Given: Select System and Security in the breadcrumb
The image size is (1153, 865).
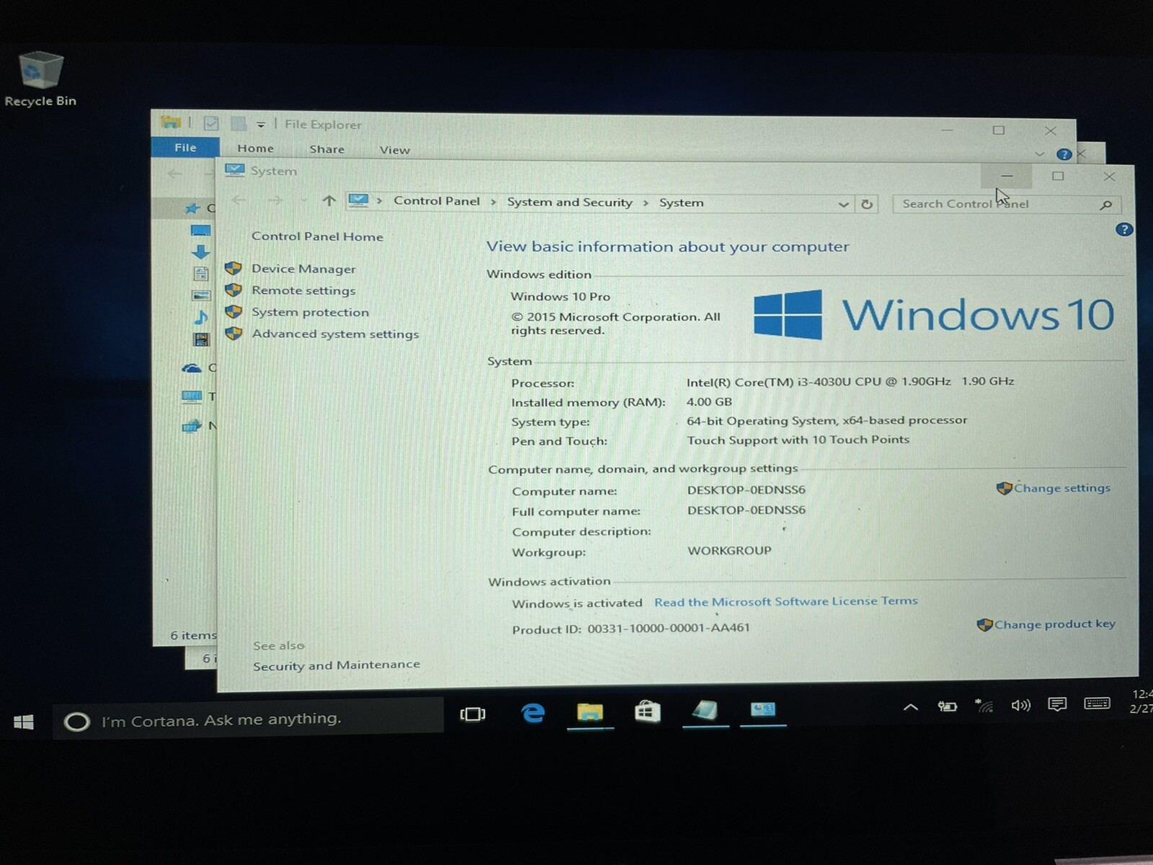Looking at the screenshot, I should pyautogui.click(x=569, y=203).
